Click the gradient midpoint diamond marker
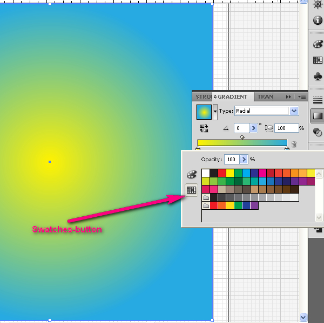The width and height of the screenshot is (324, 323). coord(242,137)
